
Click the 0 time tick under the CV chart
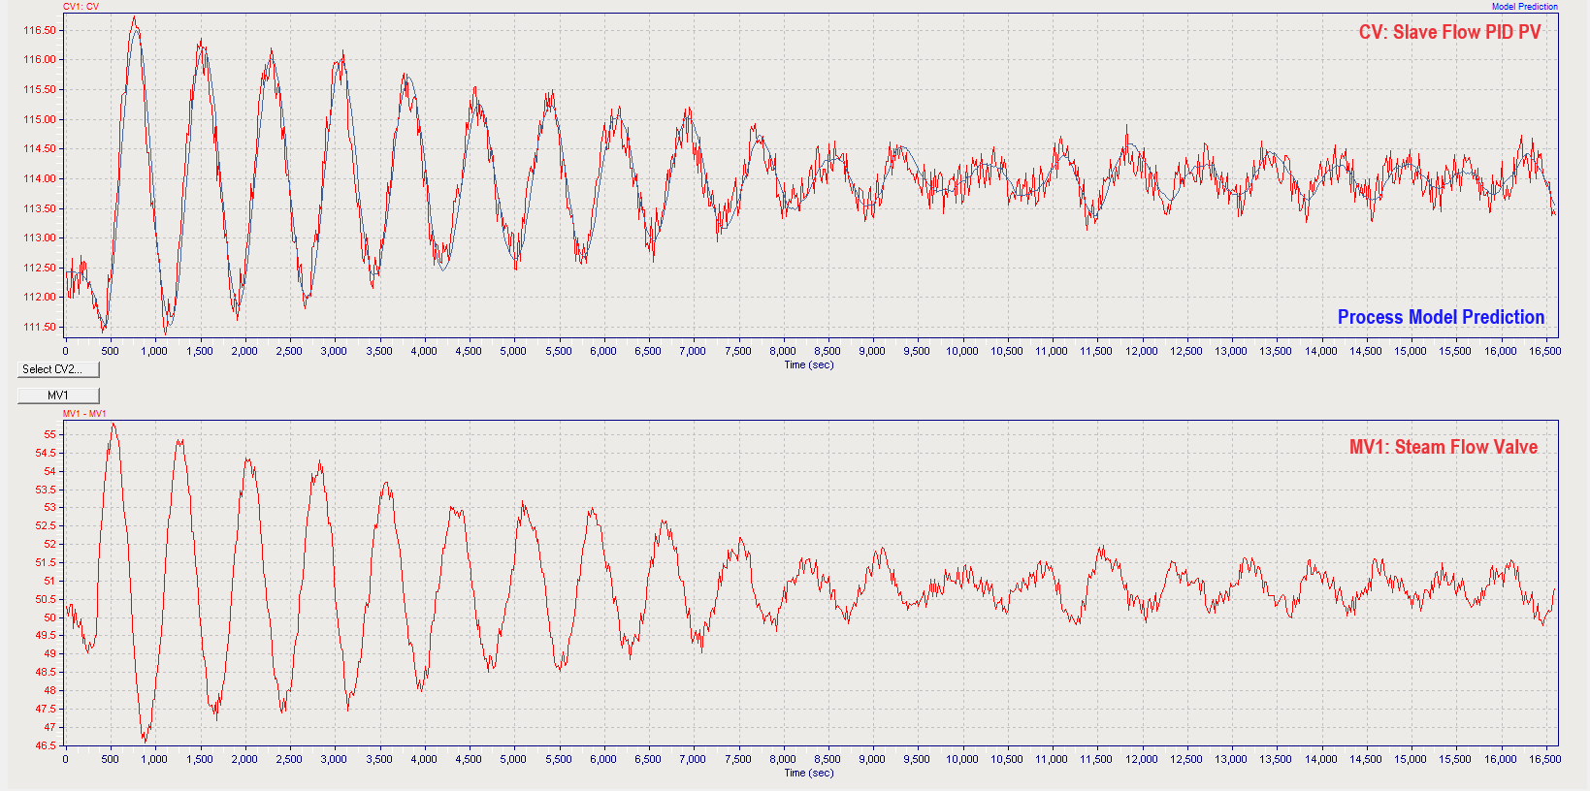tap(65, 351)
